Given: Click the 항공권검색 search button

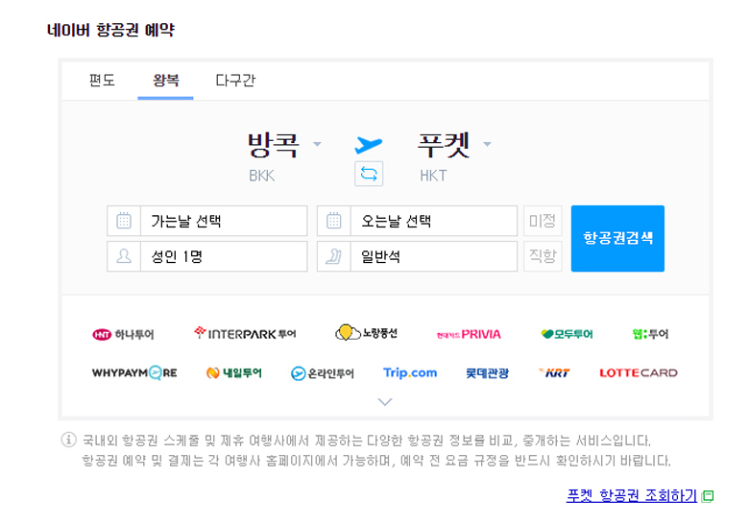Looking at the screenshot, I should [x=617, y=239].
